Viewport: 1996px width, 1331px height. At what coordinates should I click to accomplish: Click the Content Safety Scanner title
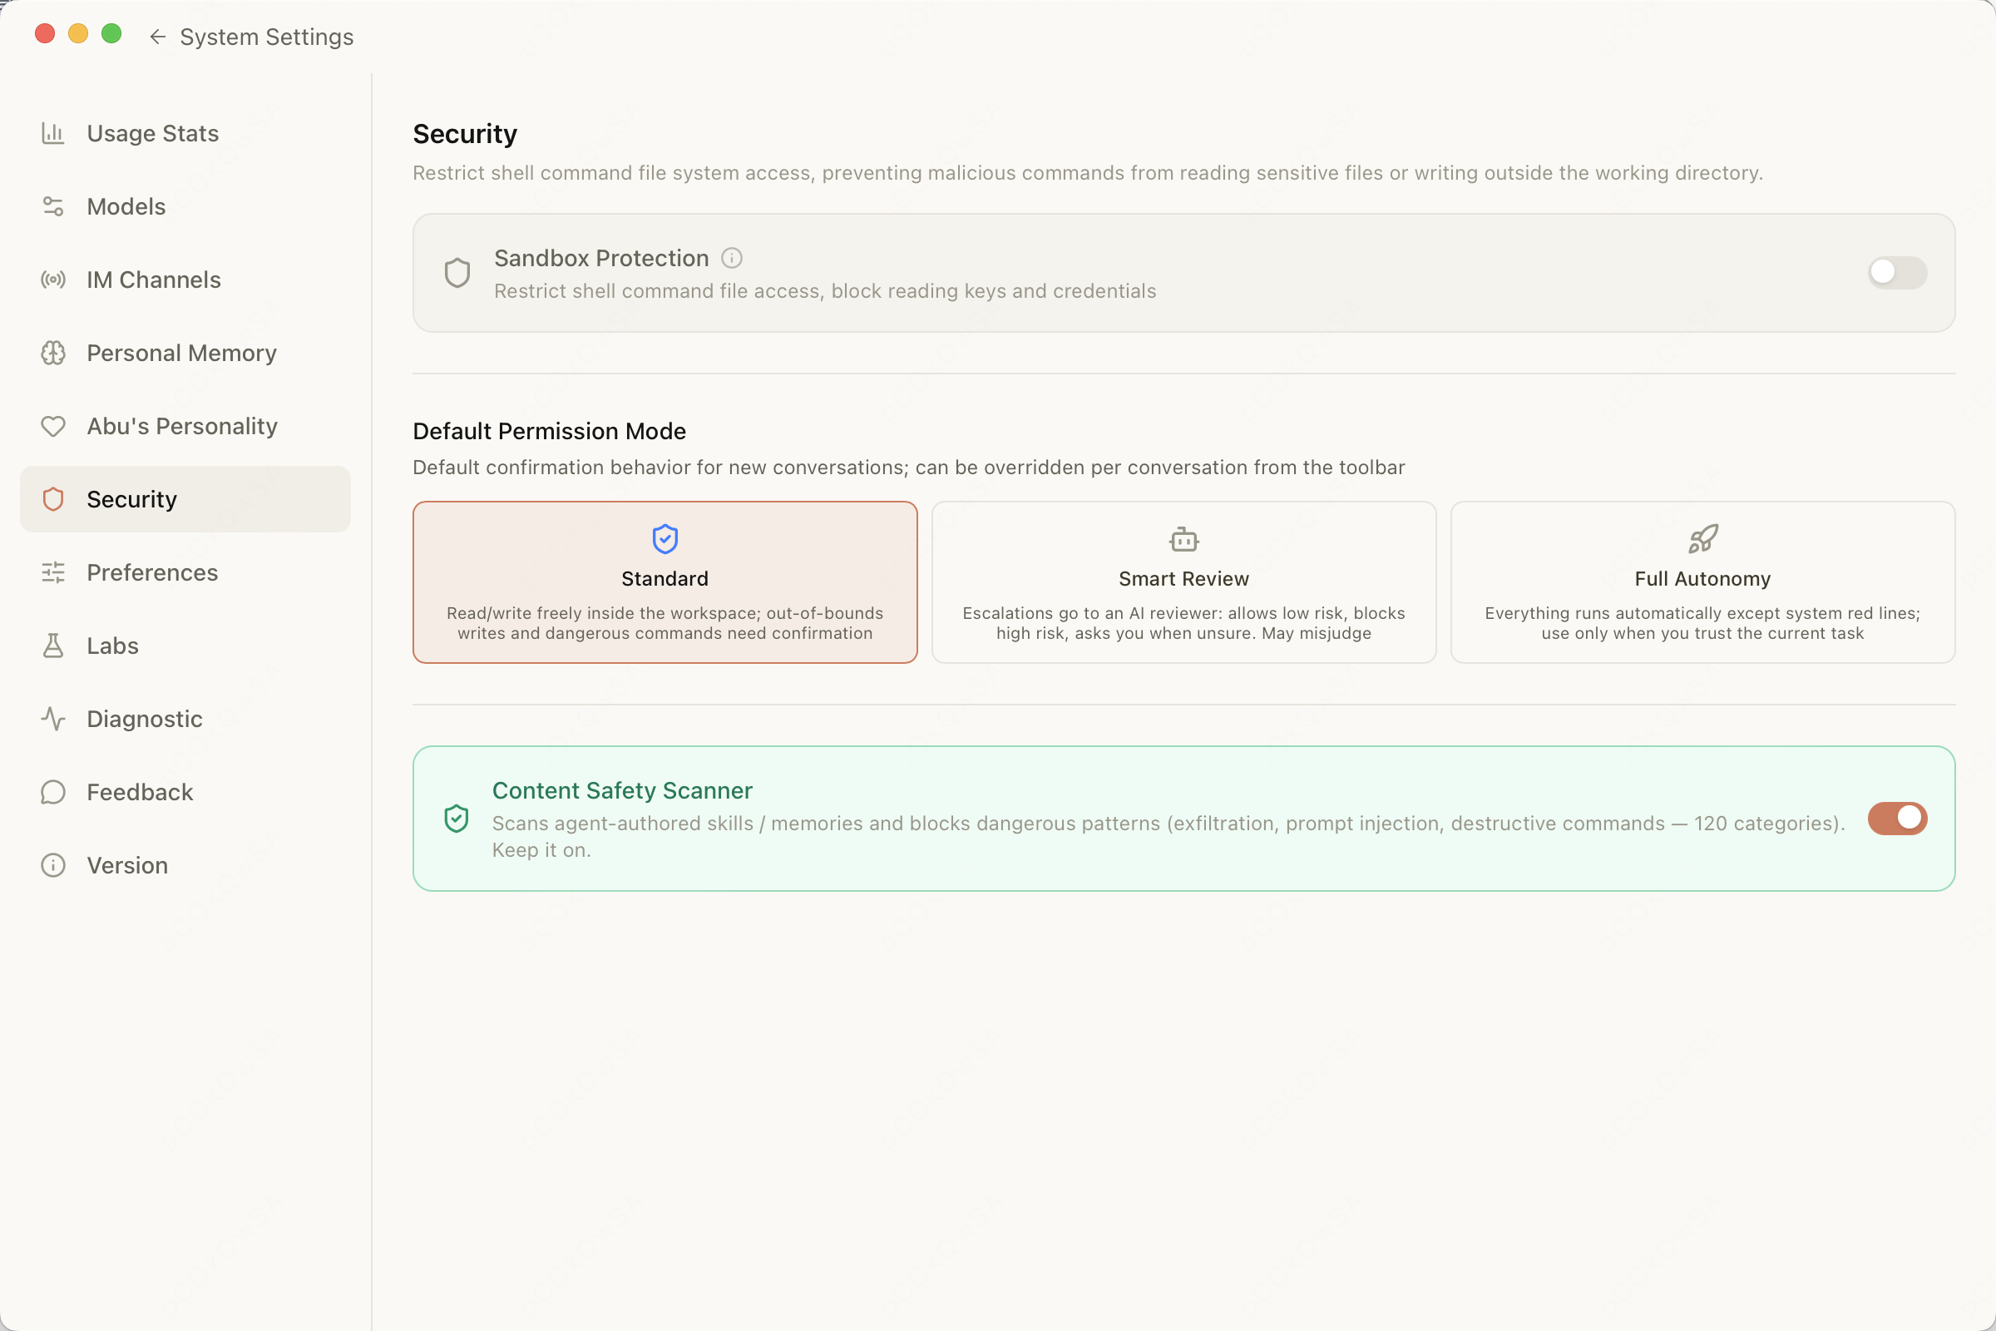tap(622, 790)
